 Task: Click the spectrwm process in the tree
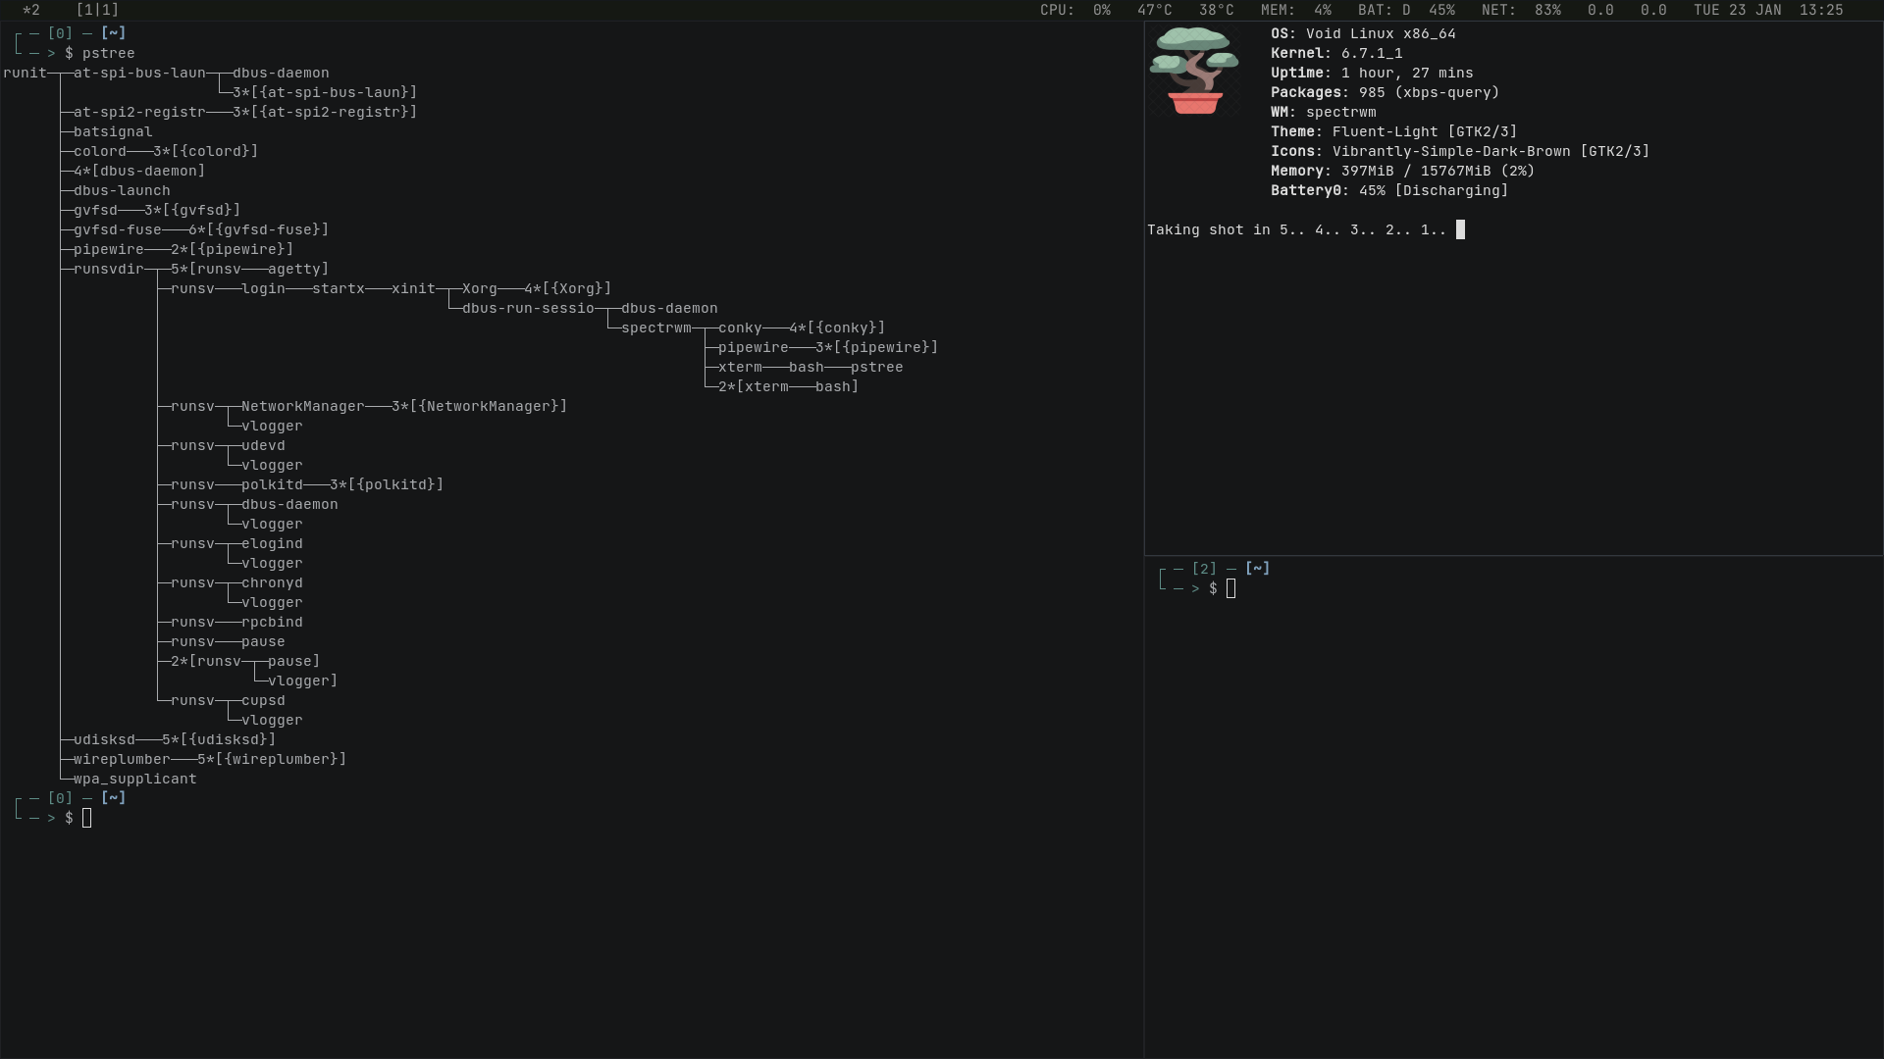[x=655, y=328]
